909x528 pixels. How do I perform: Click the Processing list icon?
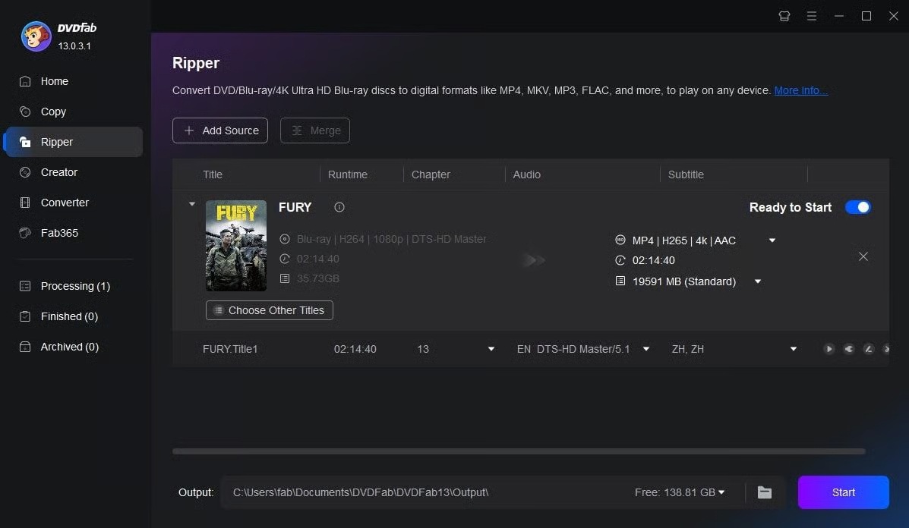25,286
